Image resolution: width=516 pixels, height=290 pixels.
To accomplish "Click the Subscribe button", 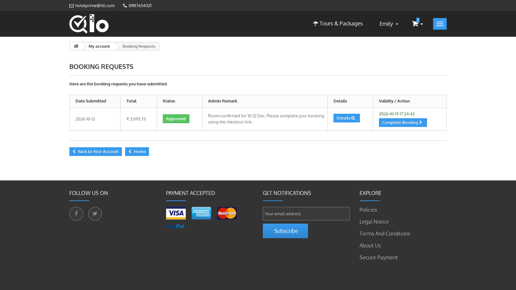I will (285, 231).
